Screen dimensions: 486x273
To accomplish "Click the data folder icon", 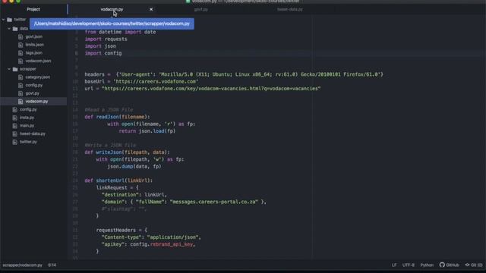I will click(x=15, y=29).
